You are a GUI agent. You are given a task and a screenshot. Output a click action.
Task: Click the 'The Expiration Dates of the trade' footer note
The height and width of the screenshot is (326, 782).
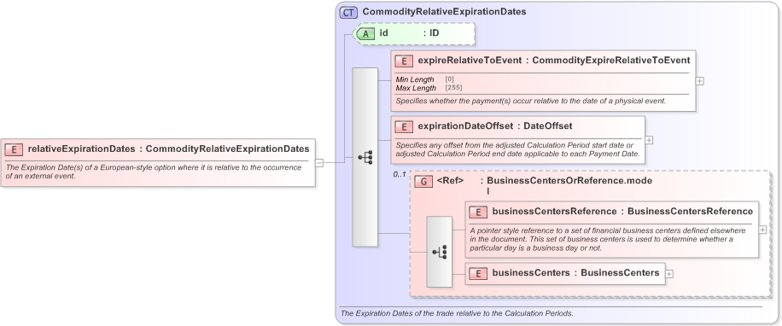tap(457, 313)
